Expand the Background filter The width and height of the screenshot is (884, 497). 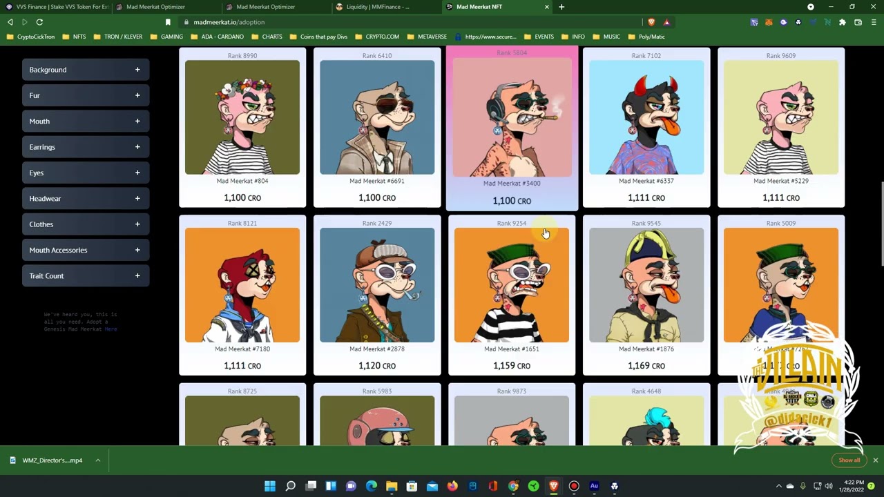coord(86,70)
